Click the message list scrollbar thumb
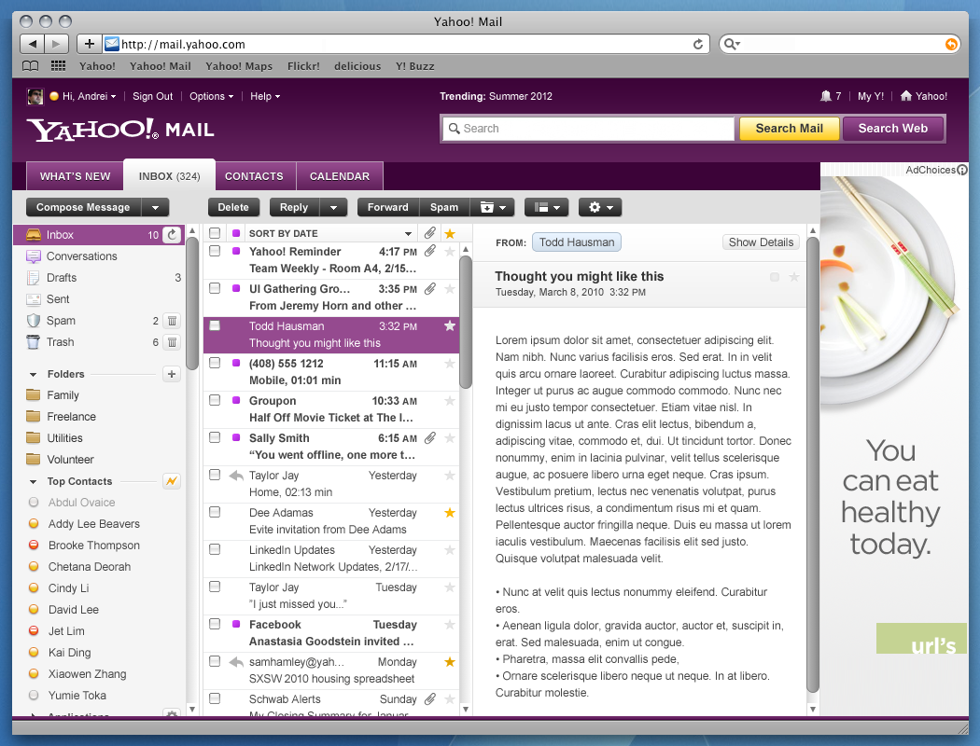This screenshot has width=980, height=746. 465,322
